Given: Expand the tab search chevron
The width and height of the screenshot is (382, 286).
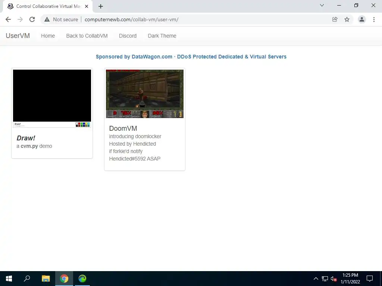Looking at the screenshot, I should click(322, 5).
